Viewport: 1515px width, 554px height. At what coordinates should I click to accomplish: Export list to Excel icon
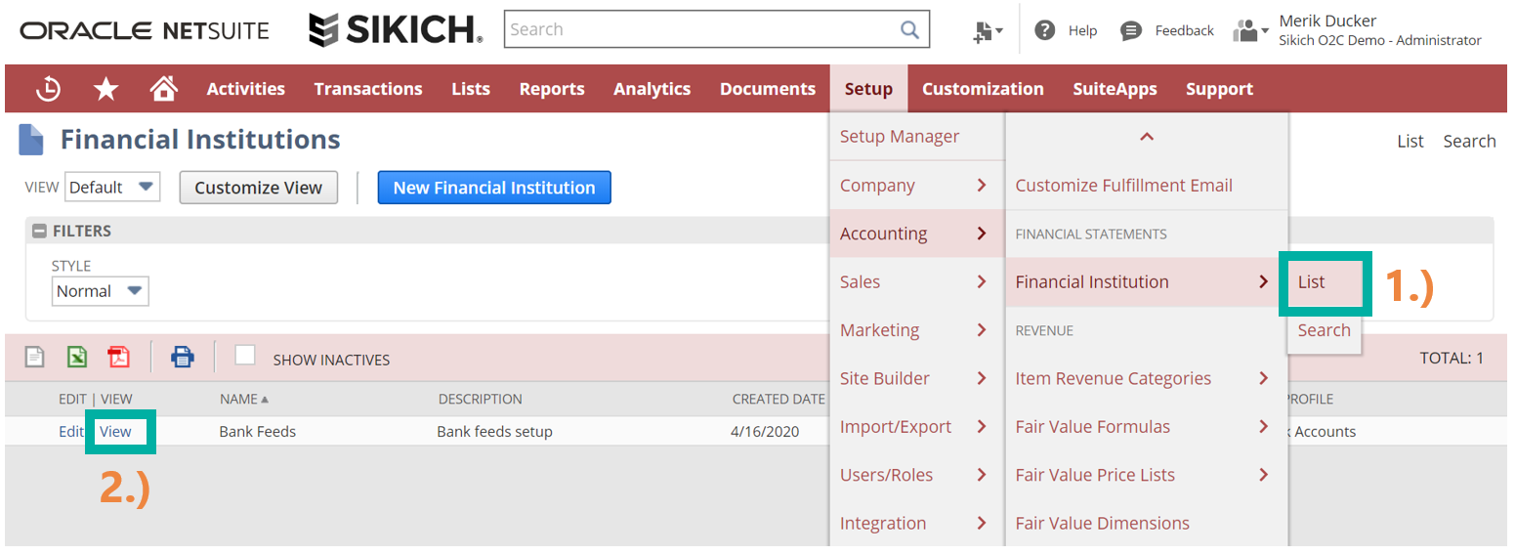pos(77,358)
